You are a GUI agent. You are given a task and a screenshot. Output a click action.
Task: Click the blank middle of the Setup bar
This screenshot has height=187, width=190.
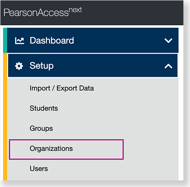click(x=109, y=66)
